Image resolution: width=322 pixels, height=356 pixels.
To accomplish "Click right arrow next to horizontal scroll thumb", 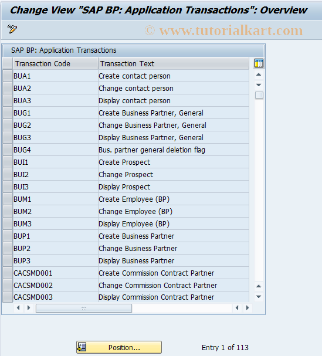I will [29, 308].
